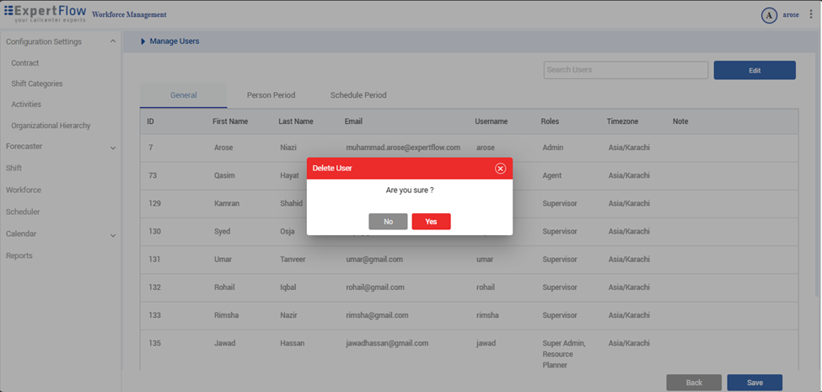Open the three-dot options menu
Screen dimensions: 822x392
point(811,15)
